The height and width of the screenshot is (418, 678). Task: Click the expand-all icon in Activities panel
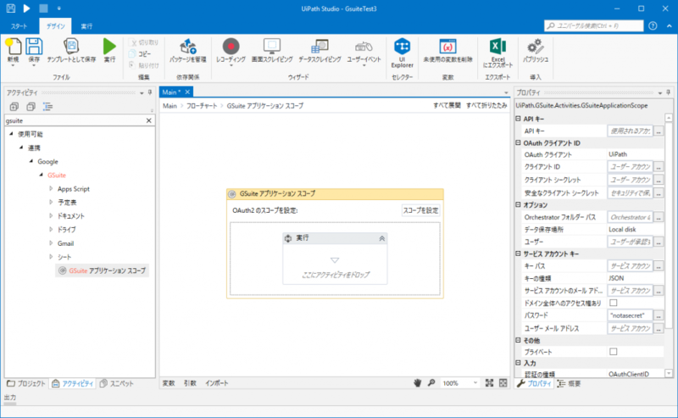coord(14,107)
